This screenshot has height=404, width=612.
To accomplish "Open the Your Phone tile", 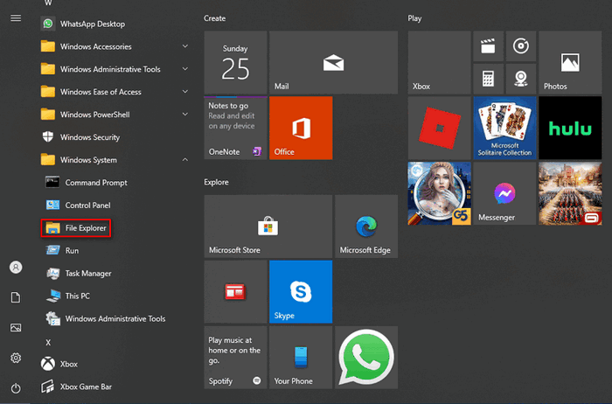I will pos(301,357).
